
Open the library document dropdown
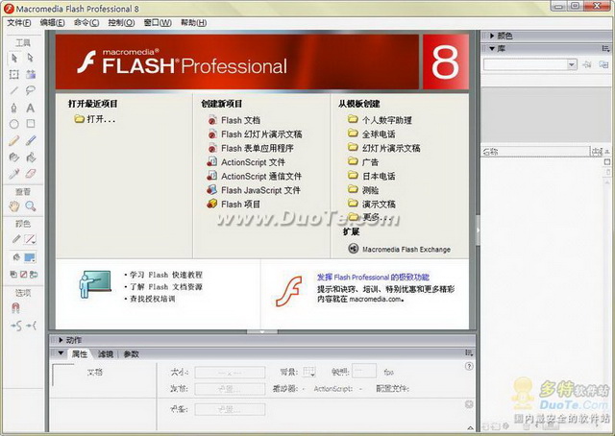click(571, 64)
